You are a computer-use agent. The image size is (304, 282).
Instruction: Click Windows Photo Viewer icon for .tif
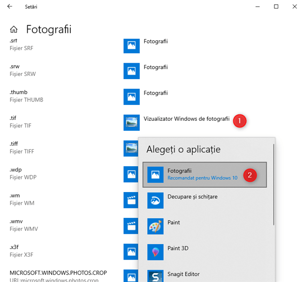131,123
